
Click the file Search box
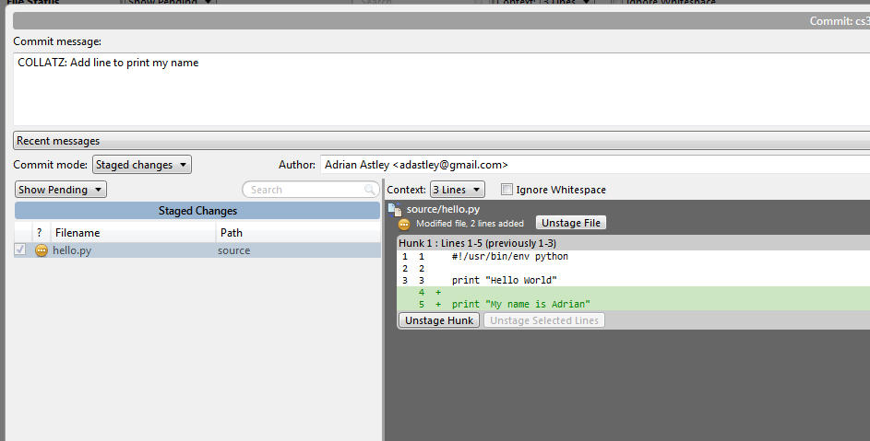pos(311,190)
